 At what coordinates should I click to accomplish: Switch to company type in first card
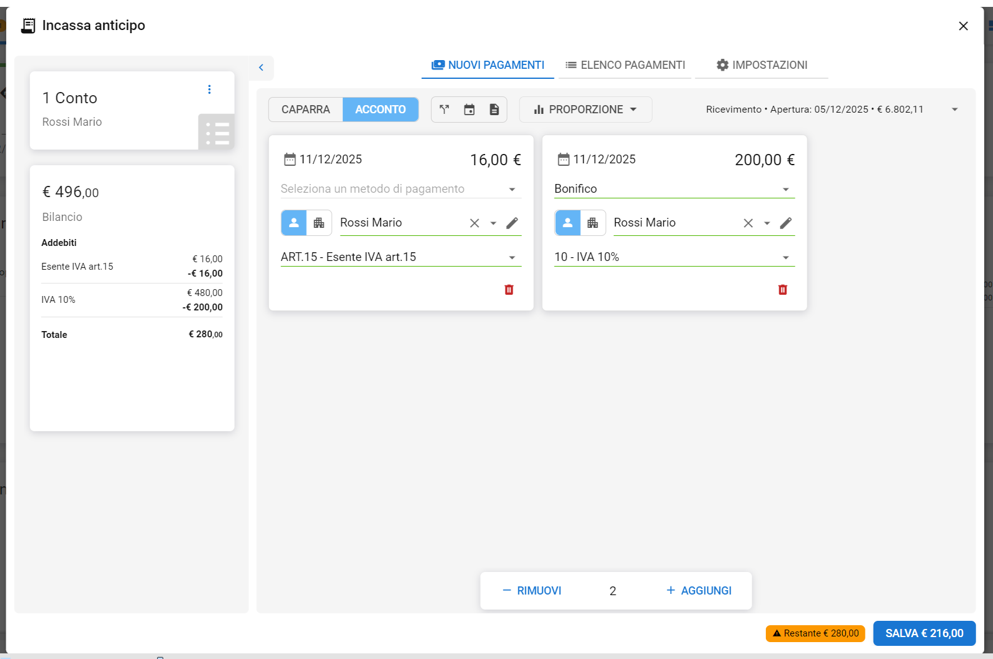tap(319, 223)
